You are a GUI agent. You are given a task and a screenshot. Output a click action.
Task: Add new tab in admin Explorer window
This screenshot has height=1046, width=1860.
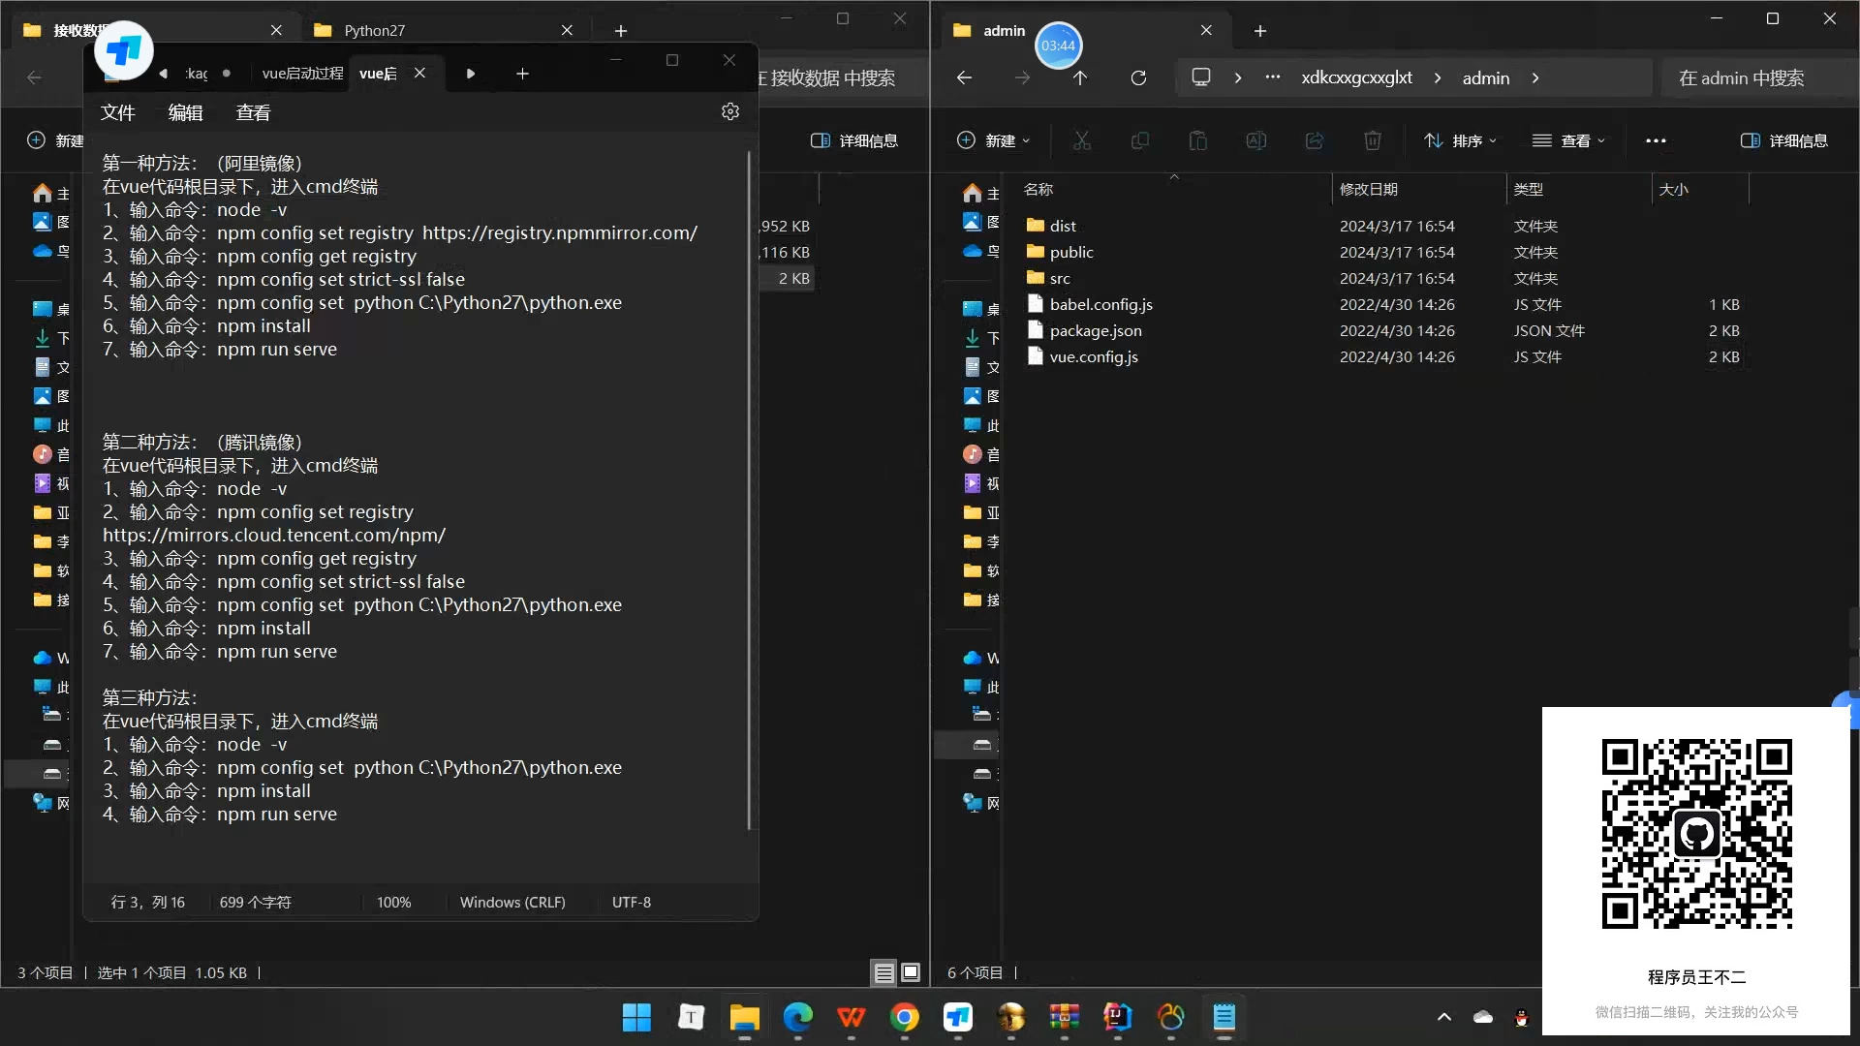(x=1259, y=31)
